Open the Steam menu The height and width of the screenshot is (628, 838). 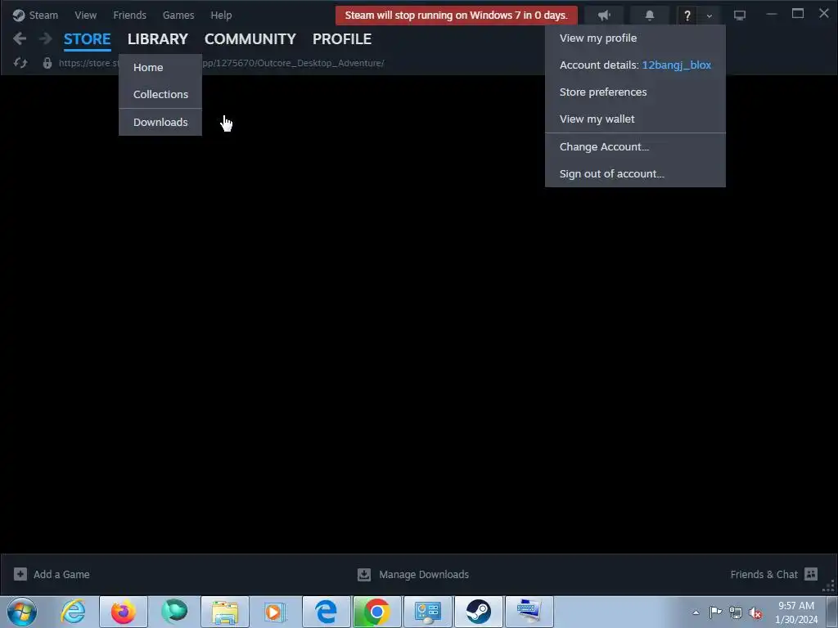43,16
